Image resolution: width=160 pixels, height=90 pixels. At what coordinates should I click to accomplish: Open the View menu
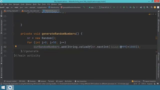(10, 4)
